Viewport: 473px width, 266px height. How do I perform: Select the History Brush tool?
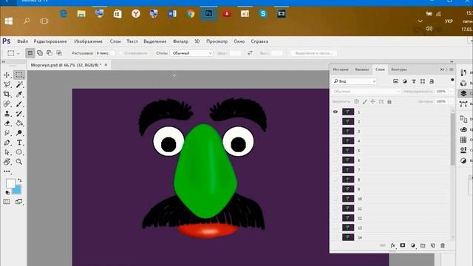click(19, 113)
